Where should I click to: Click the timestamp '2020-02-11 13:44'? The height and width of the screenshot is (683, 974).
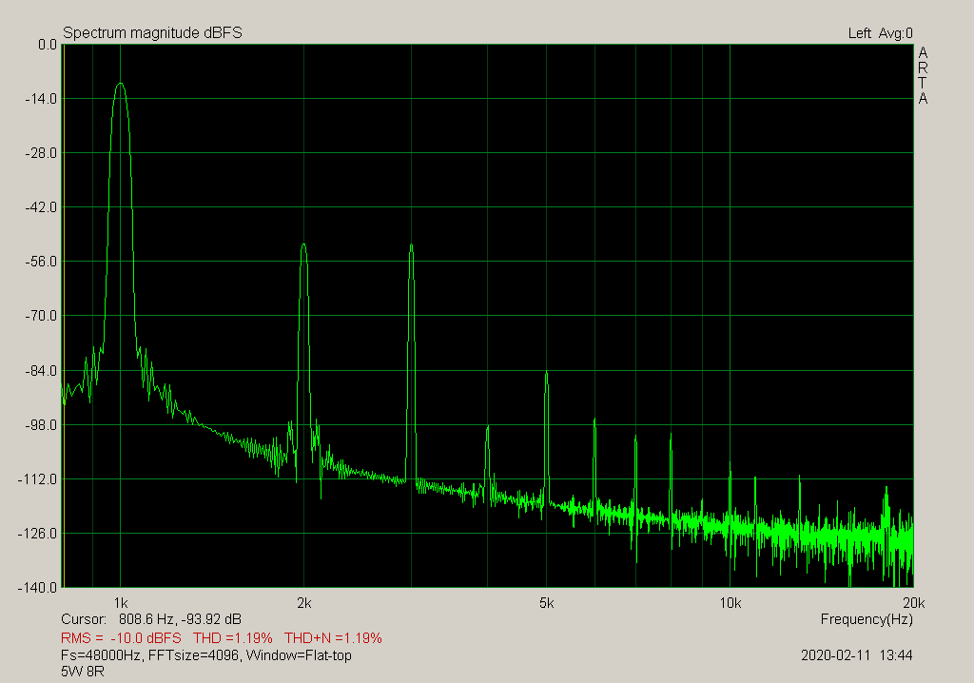pyautogui.click(x=857, y=655)
